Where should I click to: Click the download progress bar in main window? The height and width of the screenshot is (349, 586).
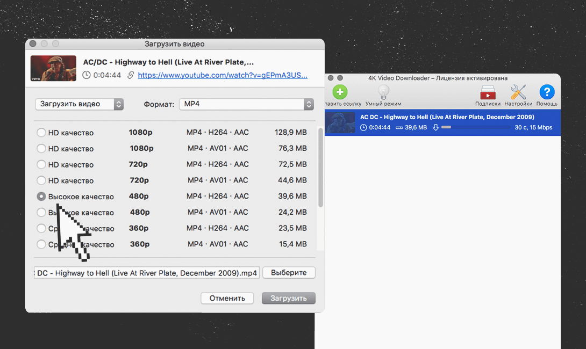(x=475, y=127)
